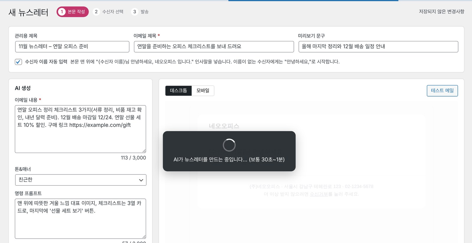Click the AI 생성 panel heading

[23, 88]
